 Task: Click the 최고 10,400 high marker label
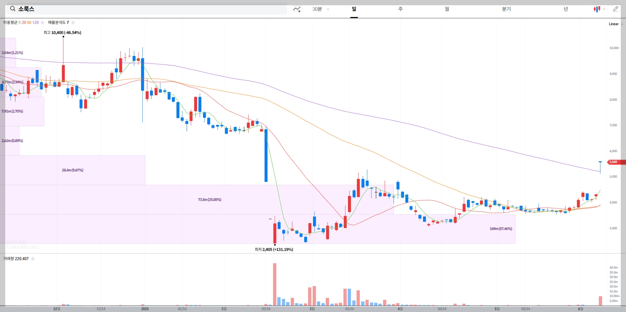pyautogui.click(x=62, y=33)
